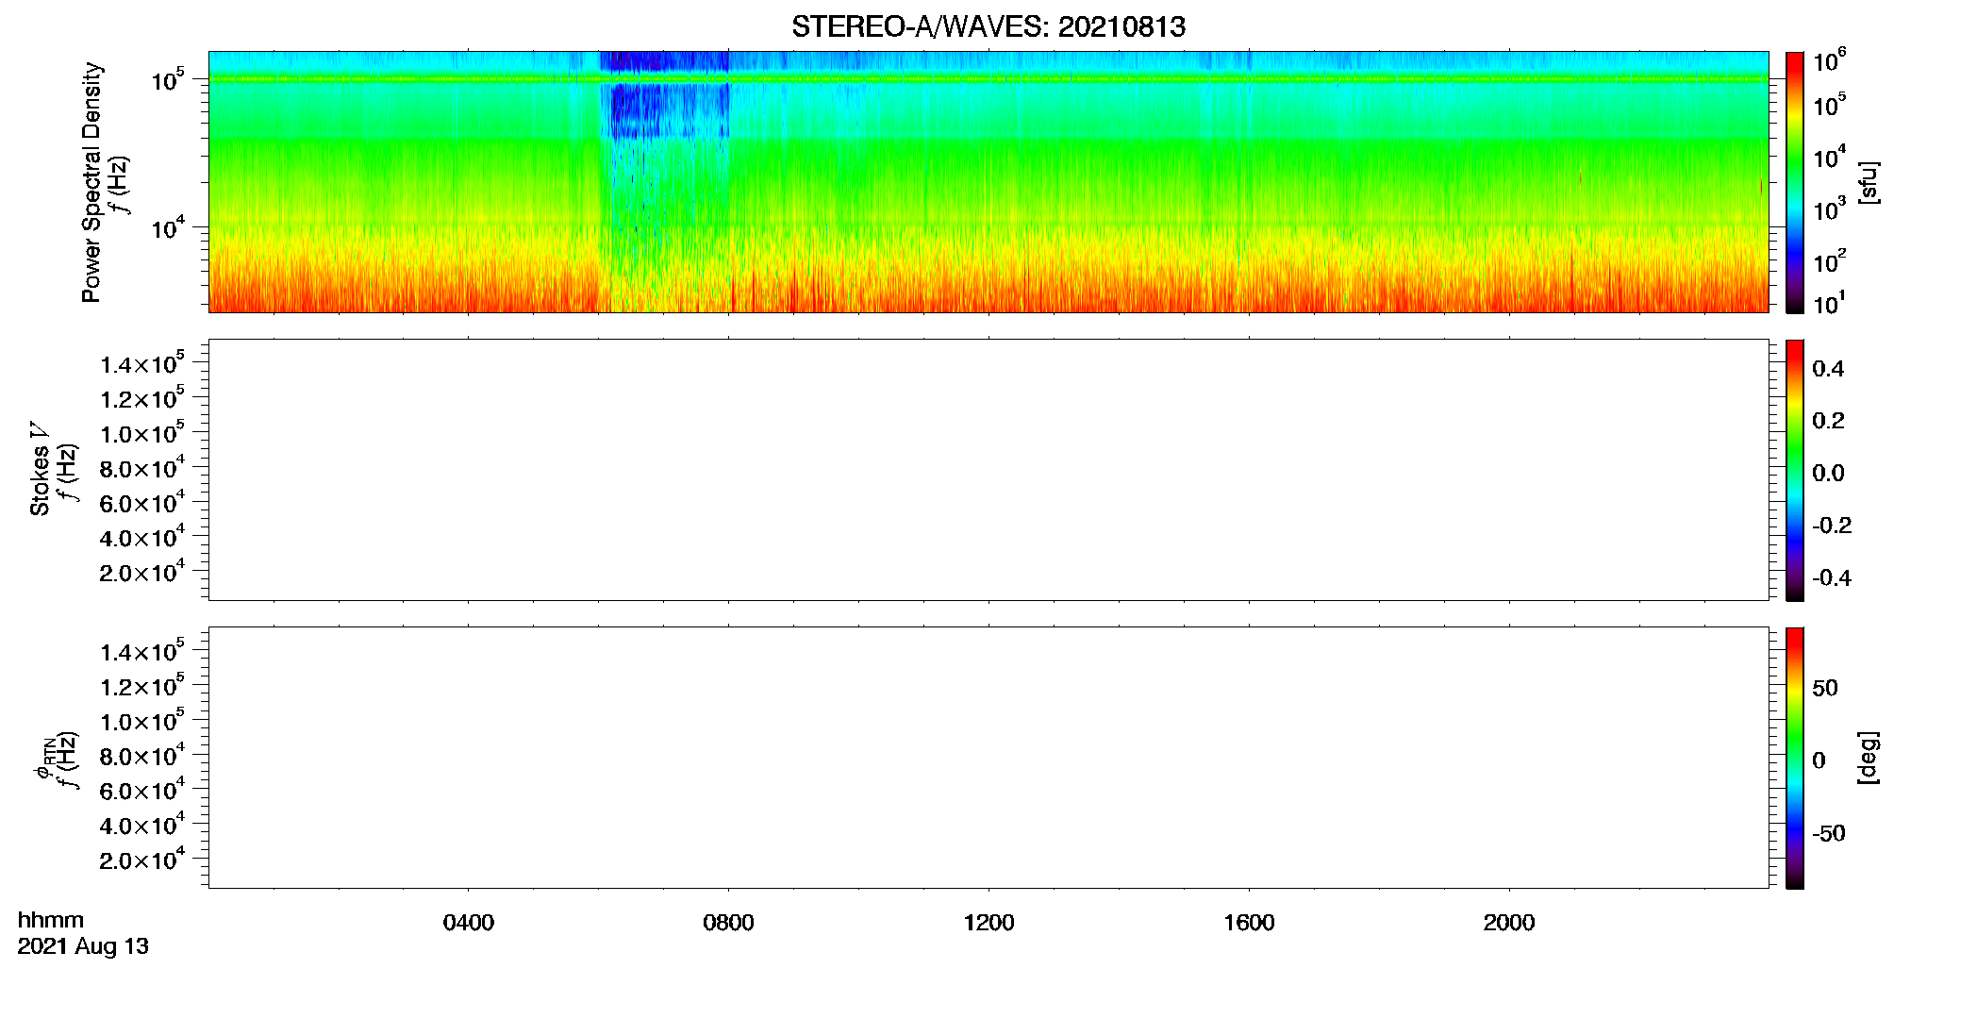The width and height of the screenshot is (1977, 1019).
Task: Click the Power Spectral Density axis label
Action: click(x=91, y=182)
